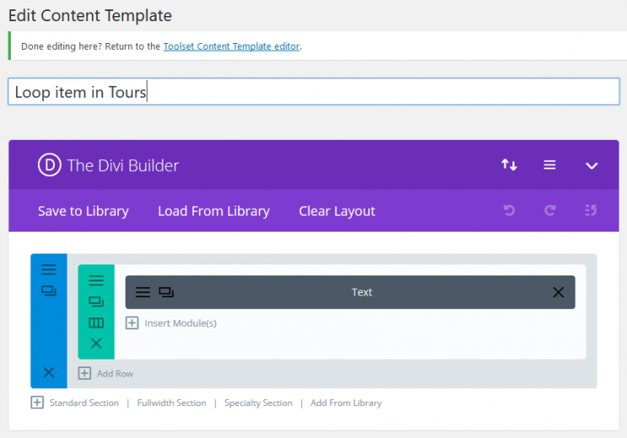Click the Divi portability import/export arrows icon
This screenshot has height=438, width=627.
[509, 164]
